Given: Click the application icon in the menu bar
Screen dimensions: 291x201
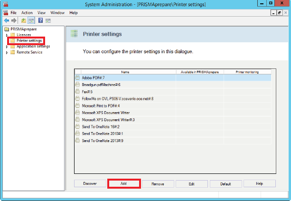Looking at the screenshot, I should coord(6,13).
